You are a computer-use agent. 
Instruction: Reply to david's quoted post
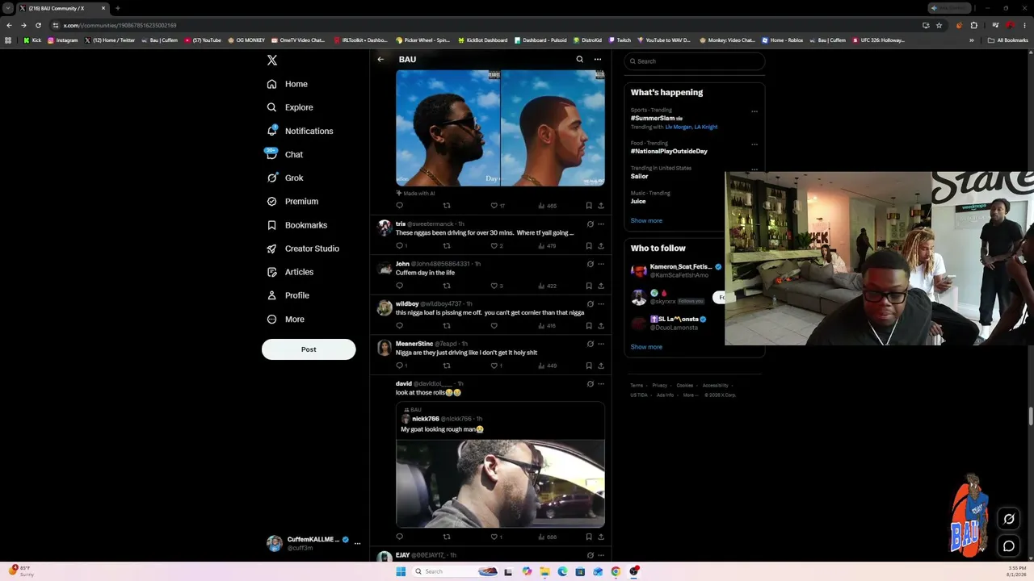tap(399, 537)
